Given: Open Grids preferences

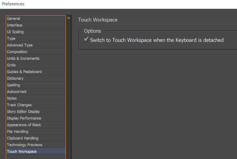Looking at the screenshot, I should [36, 65].
